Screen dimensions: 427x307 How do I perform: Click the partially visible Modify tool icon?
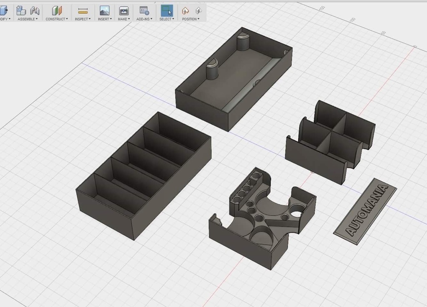pos(3,10)
